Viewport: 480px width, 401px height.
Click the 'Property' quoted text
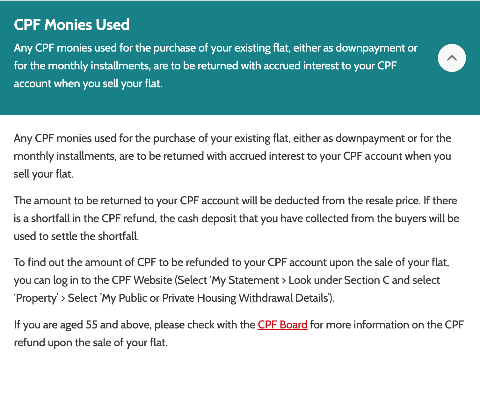[36, 298]
